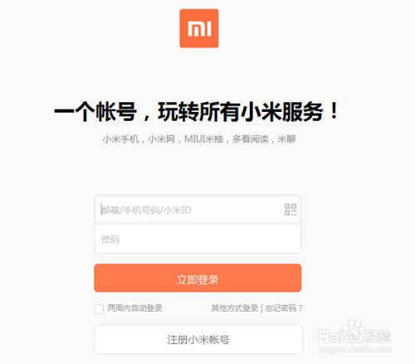Screen dimensions: 415x364
Task: Click 小米手机 in the subtitle
Action: point(120,139)
